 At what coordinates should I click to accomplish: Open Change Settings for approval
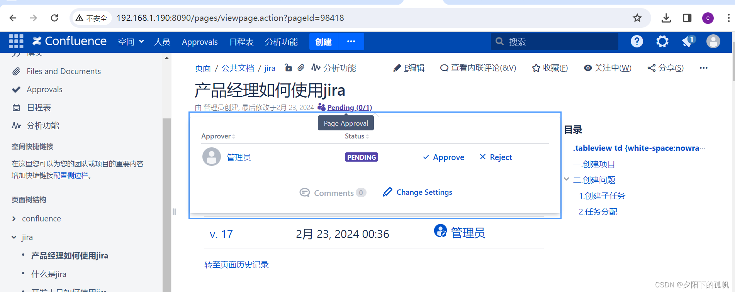[418, 192]
